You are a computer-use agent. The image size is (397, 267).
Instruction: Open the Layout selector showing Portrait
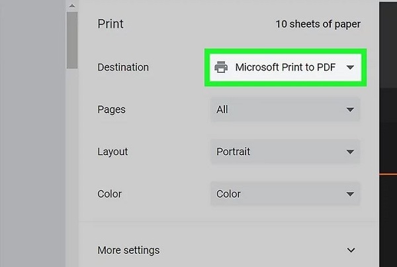pos(285,152)
